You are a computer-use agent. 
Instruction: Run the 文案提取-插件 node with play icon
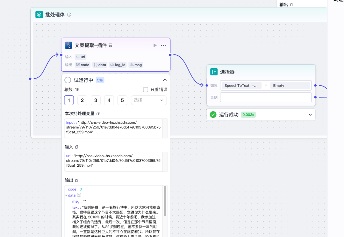[155, 45]
